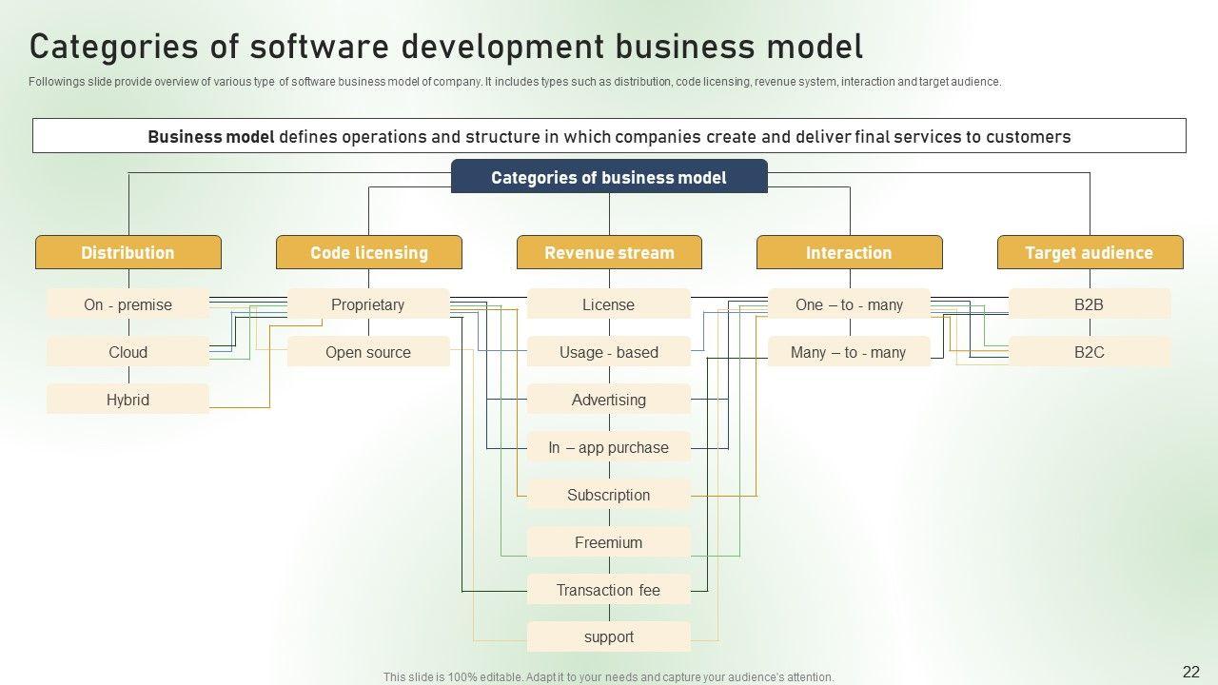Click the On - premise item

[128, 304]
